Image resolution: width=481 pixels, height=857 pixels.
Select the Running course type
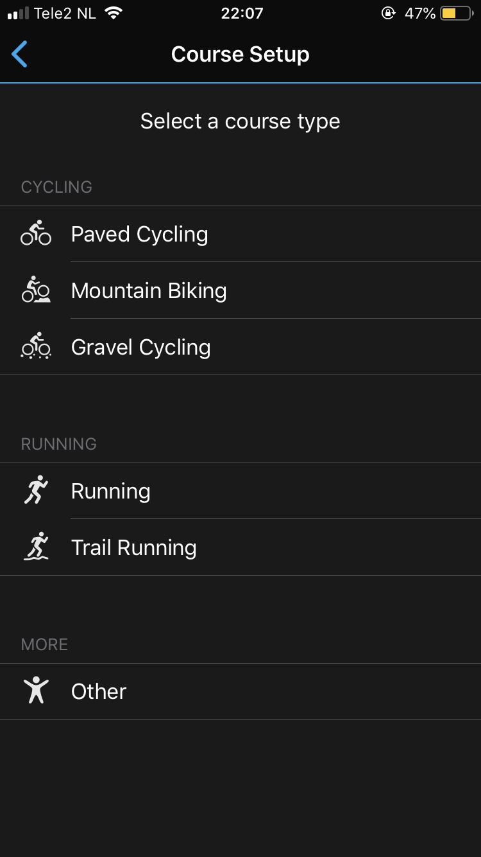point(111,491)
